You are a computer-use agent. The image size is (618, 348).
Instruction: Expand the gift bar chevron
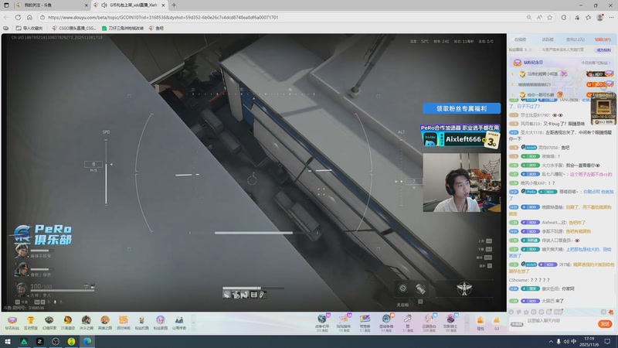[467, 322]
